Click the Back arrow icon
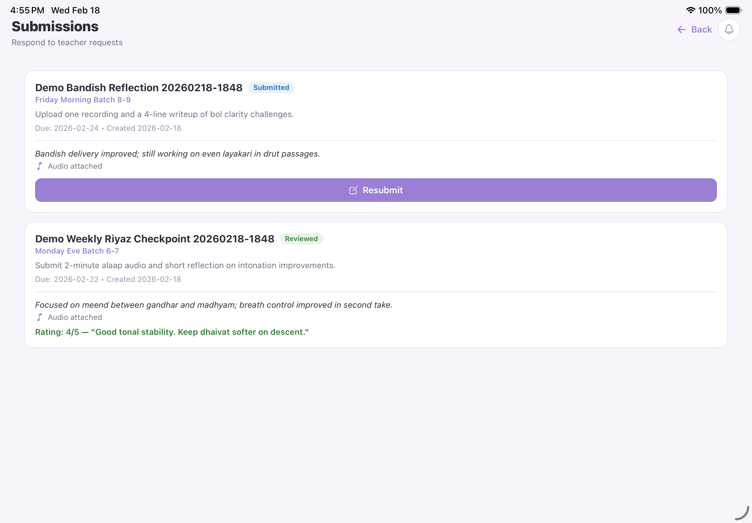The image size is (752, 523). point(681,30)
